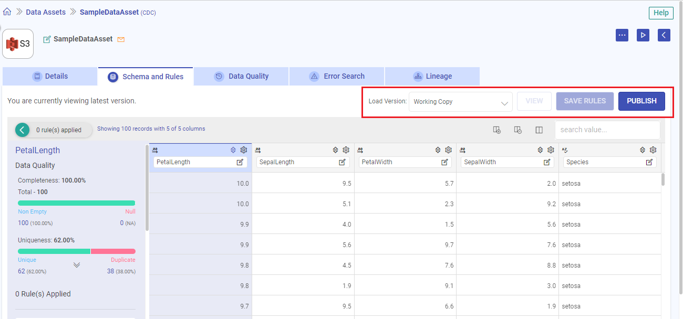Image resolution: width=683 pixels, height=319 pixels.
Task: Open the Lineage tab
Action: (432, 76)
